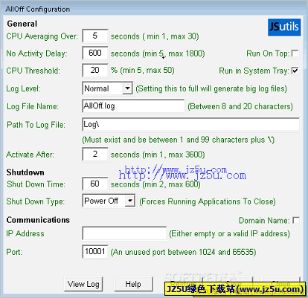Uncheck Run in System Tray

tap(295, 71)
